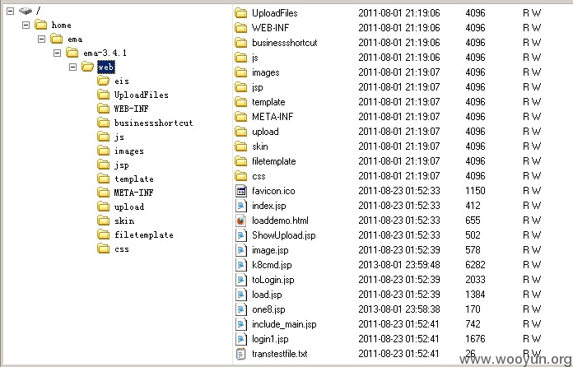Click images folder icon in file list
Viewport: 573px width, 367px height.
(241, 72)
